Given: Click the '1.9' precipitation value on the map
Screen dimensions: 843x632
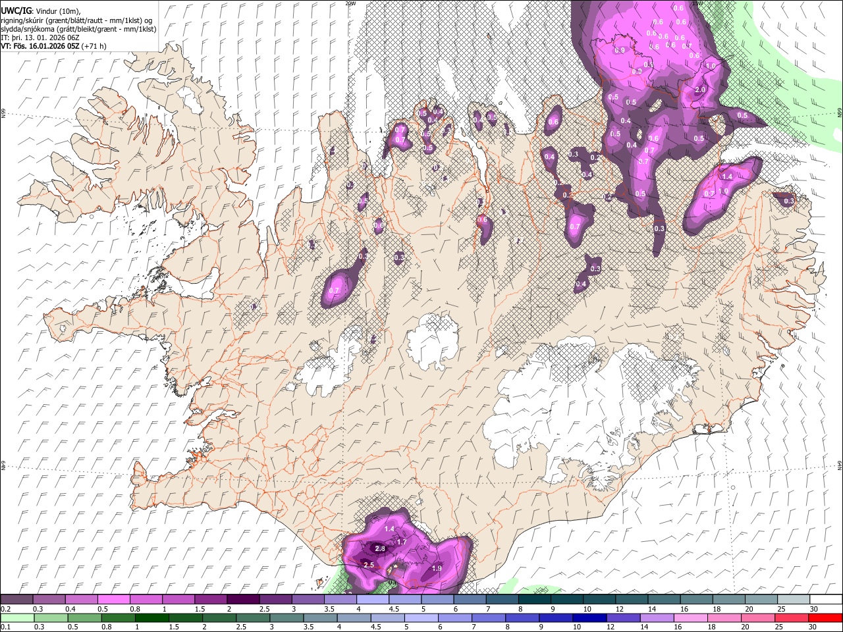Looking at the screenshot, I should [436, 568].
